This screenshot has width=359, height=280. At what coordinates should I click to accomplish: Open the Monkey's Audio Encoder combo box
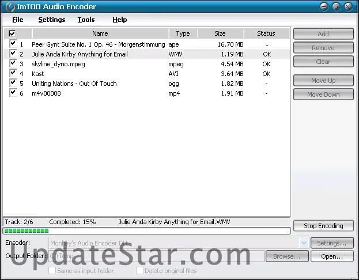(x=179, y=243)
